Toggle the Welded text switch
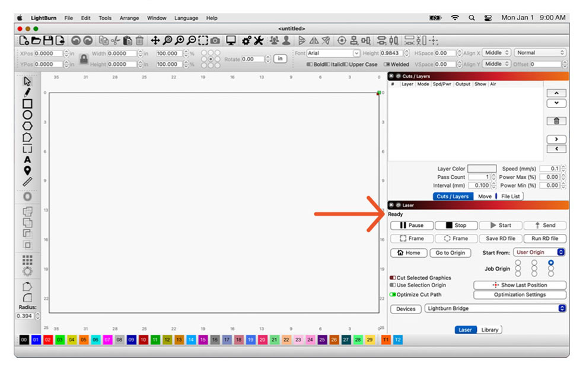This screenshot has height=374, width=586. [387, 64]
